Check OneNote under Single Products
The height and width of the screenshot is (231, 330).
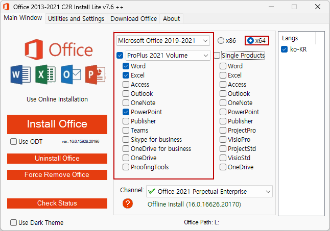click(223, 102)
